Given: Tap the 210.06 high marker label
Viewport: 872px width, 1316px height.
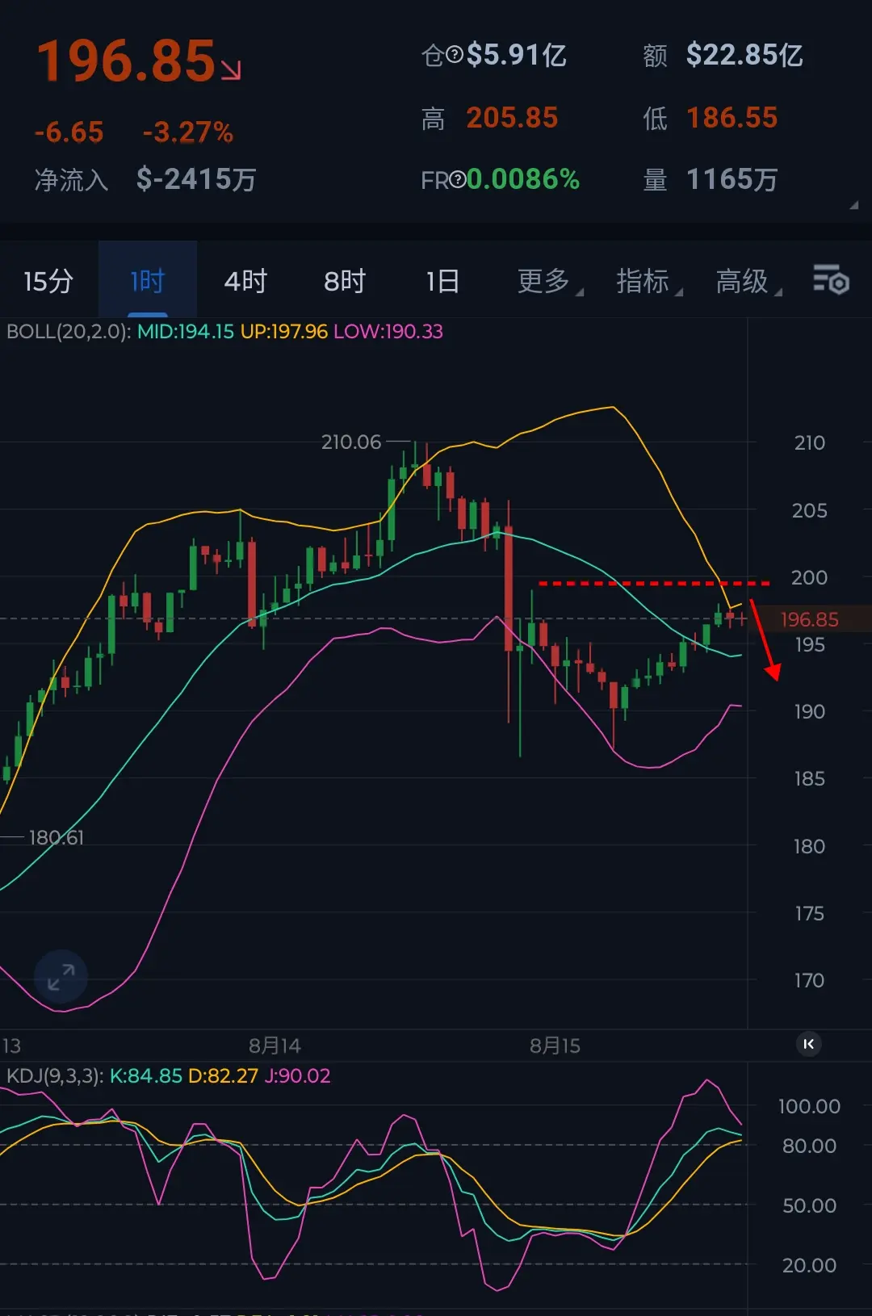Looking at the screenshot, I should point(351,442).
